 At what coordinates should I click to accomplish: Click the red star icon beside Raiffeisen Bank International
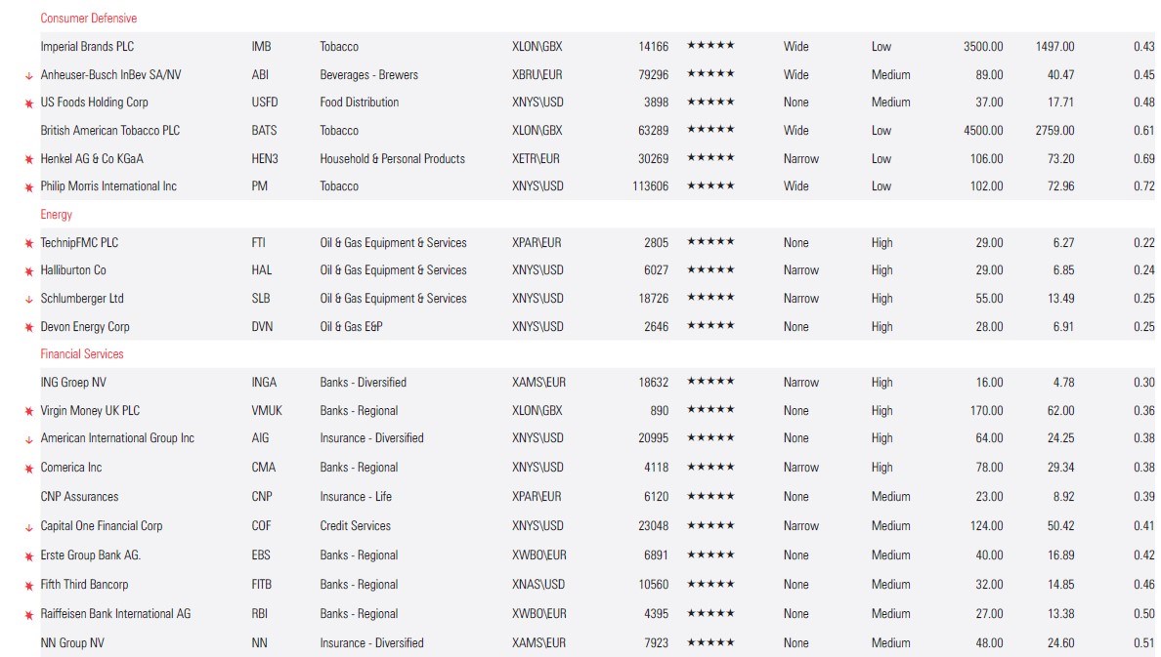pos(29,614)
